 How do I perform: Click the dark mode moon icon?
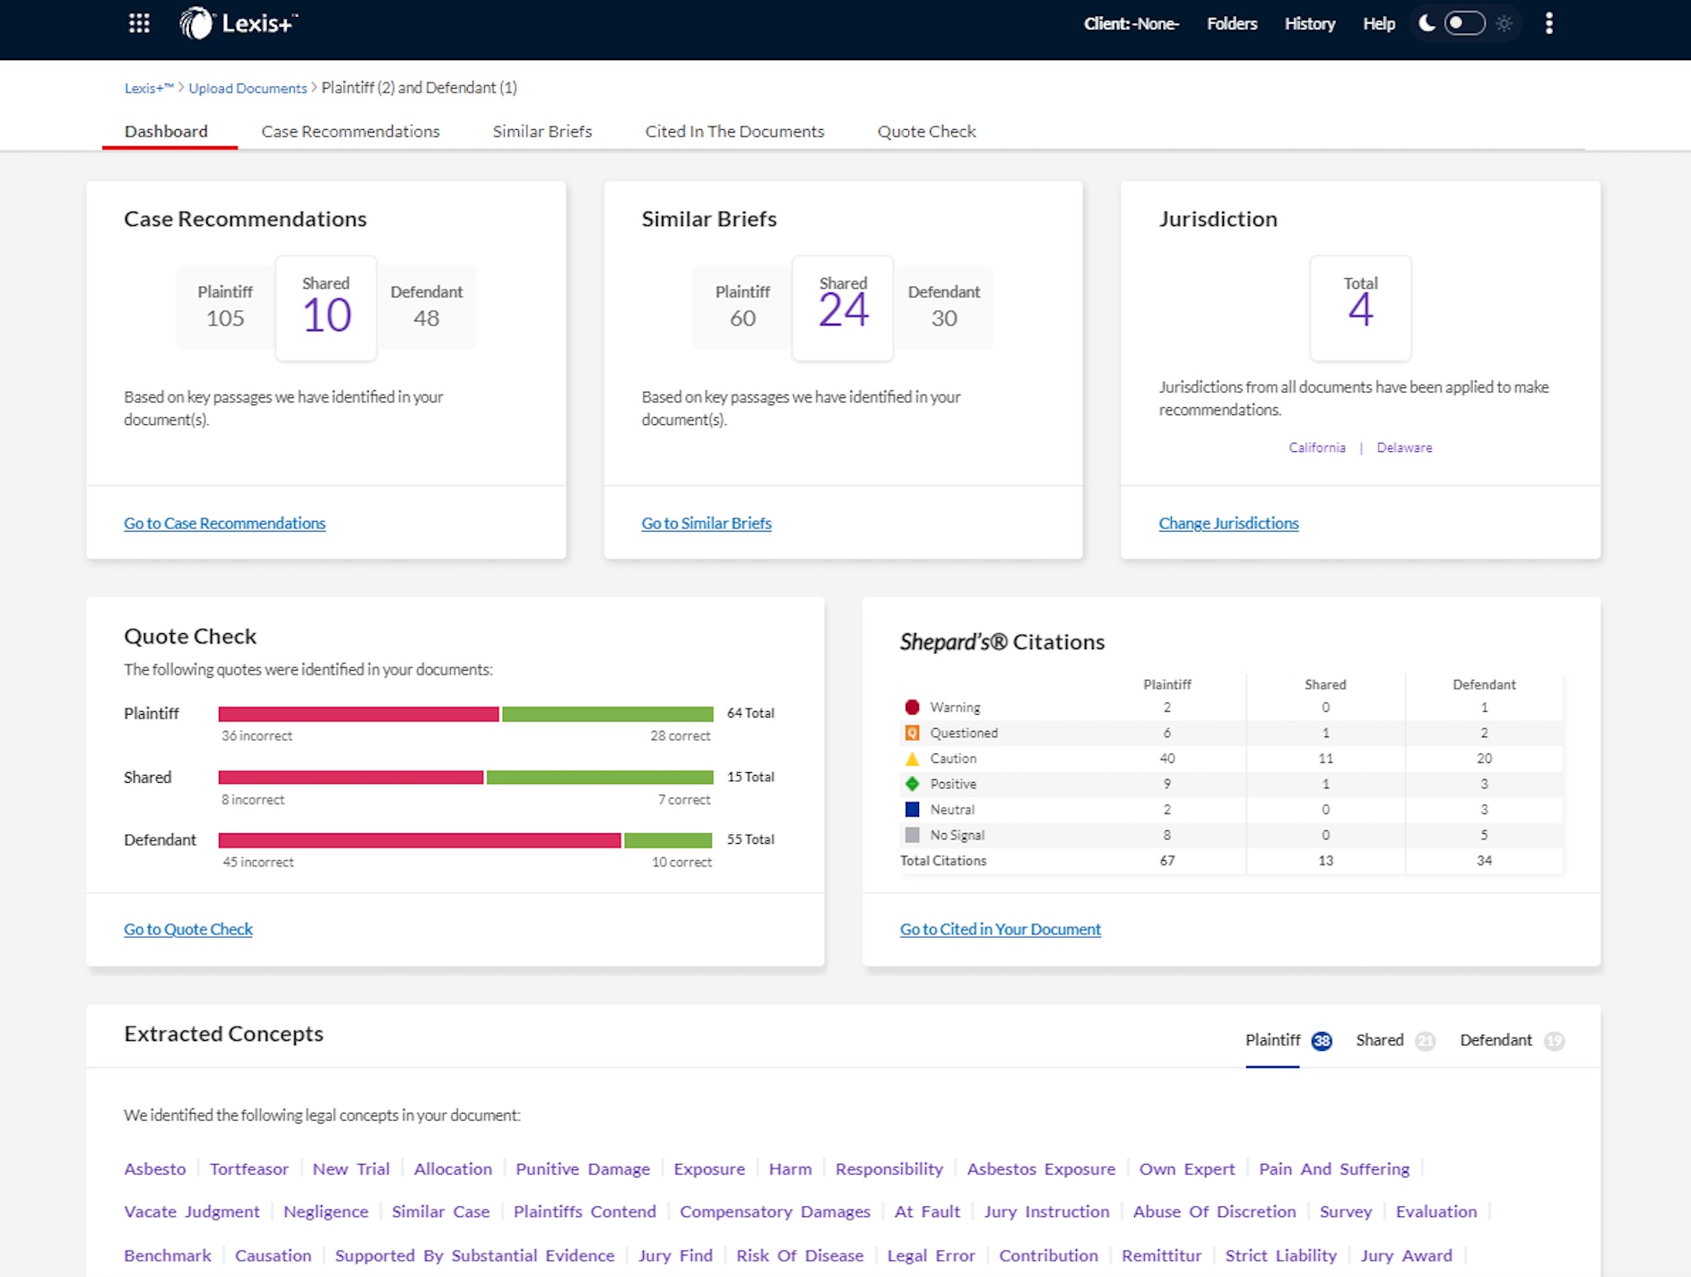1427,23
